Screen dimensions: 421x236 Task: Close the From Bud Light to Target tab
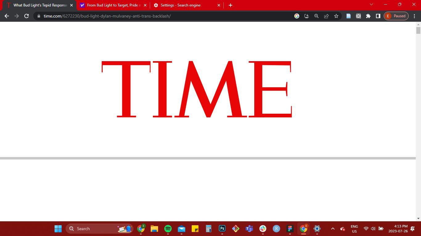tap(145, 5)
